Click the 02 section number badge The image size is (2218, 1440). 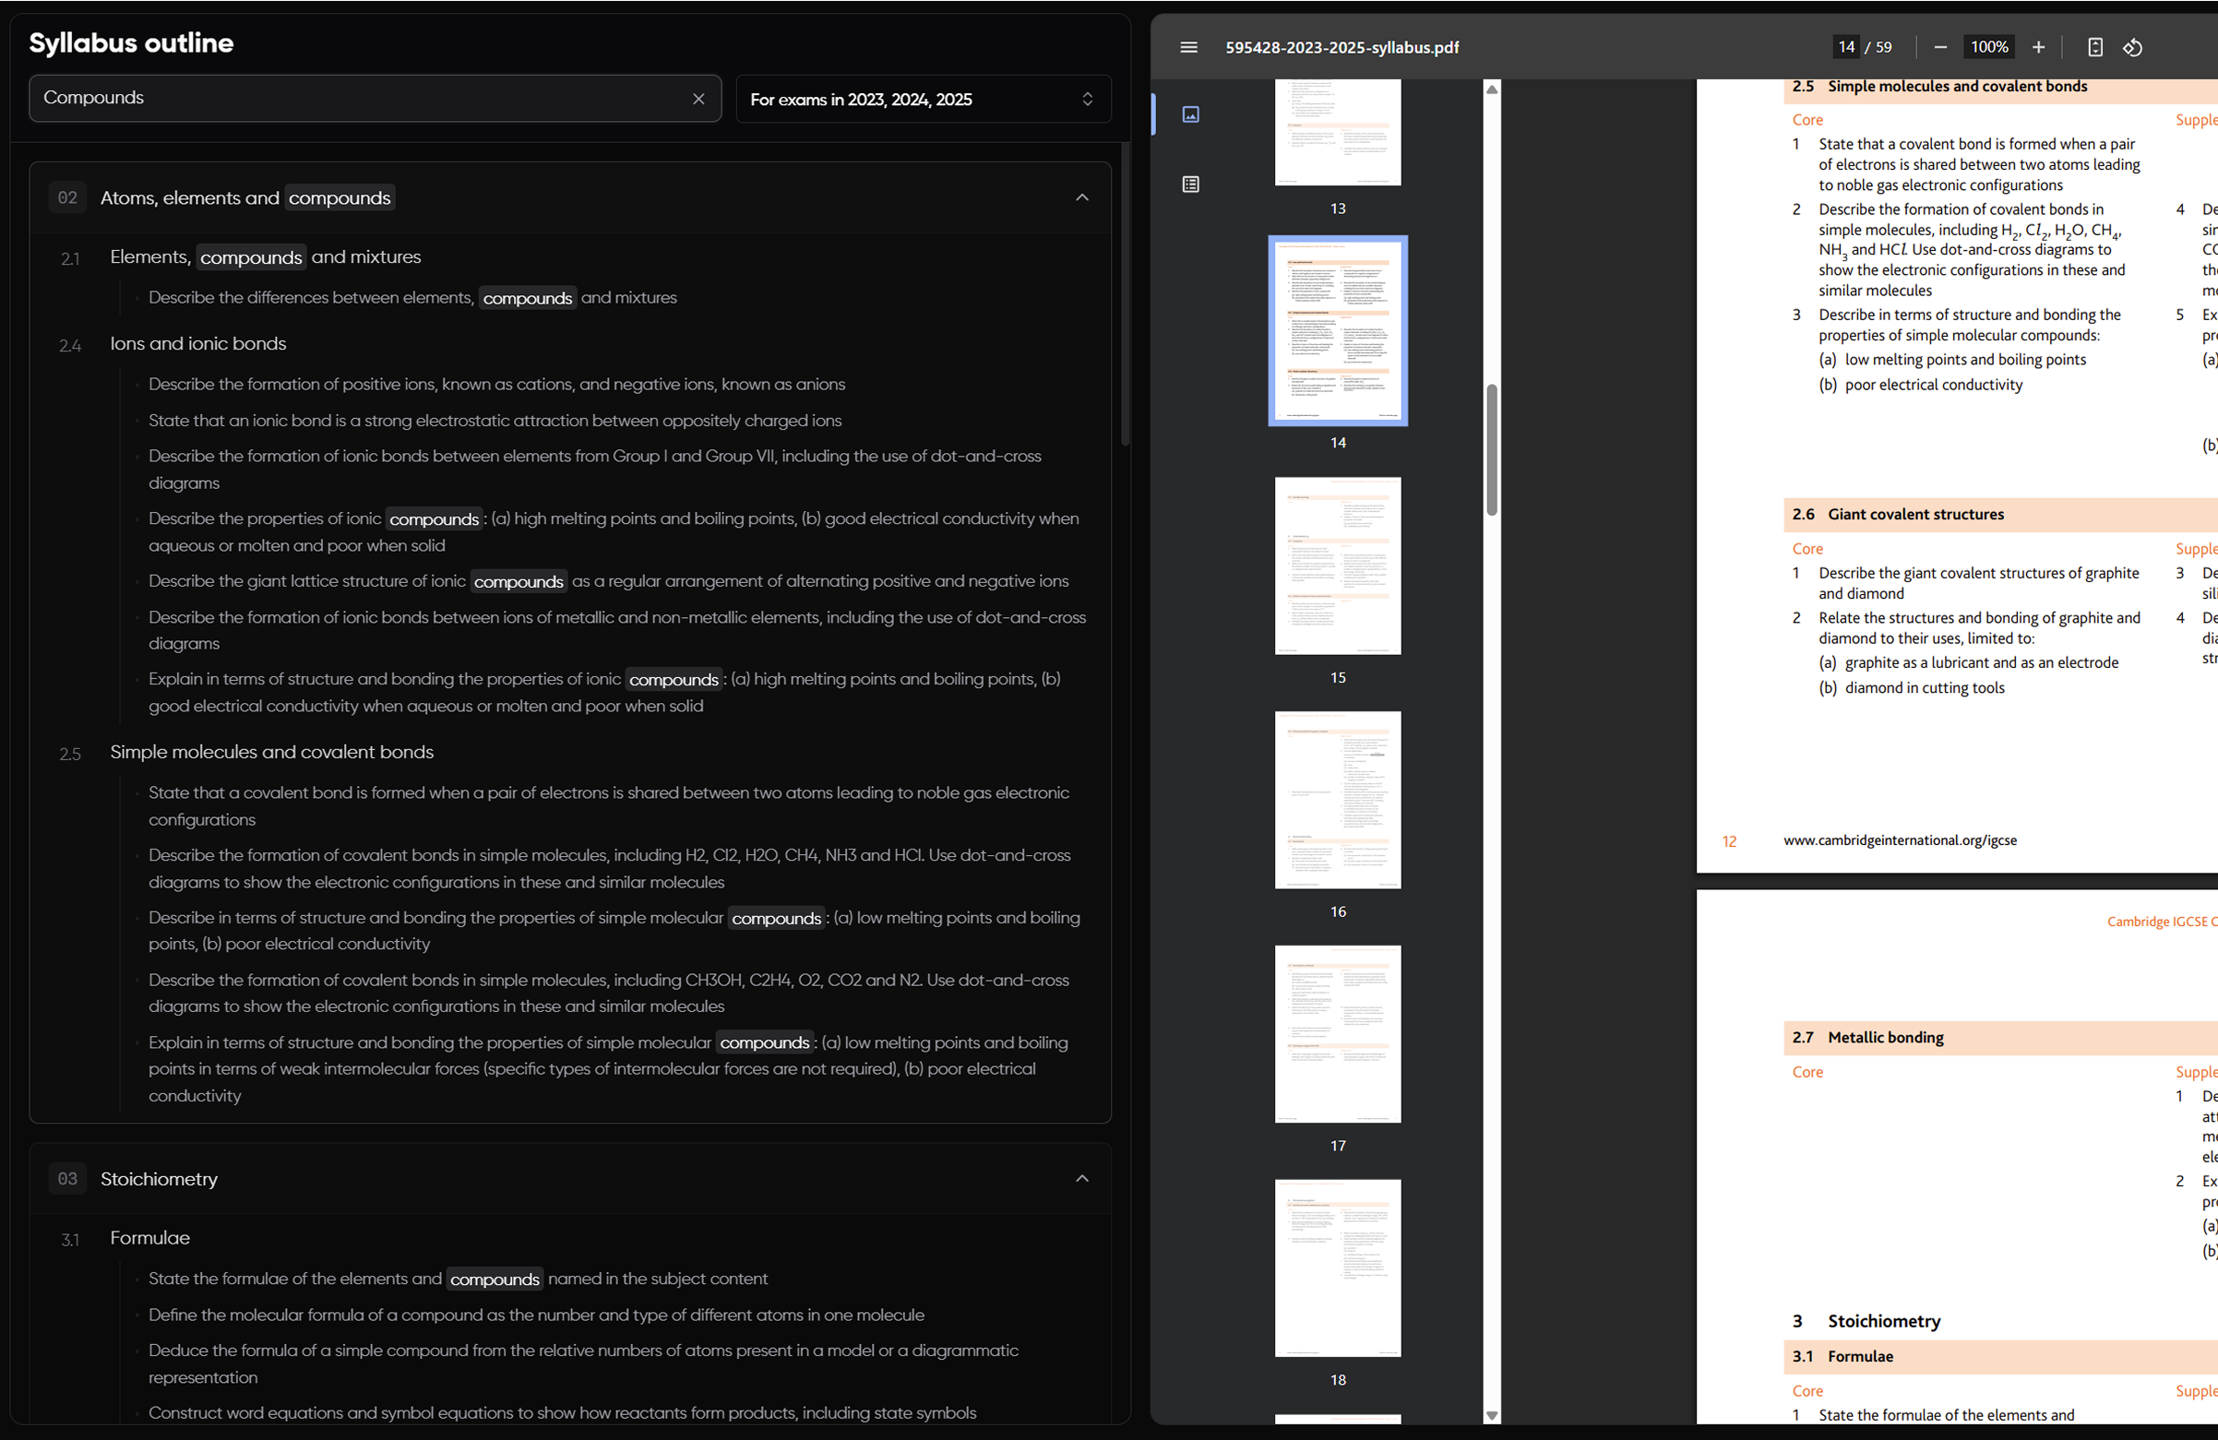tap(67, 197)
